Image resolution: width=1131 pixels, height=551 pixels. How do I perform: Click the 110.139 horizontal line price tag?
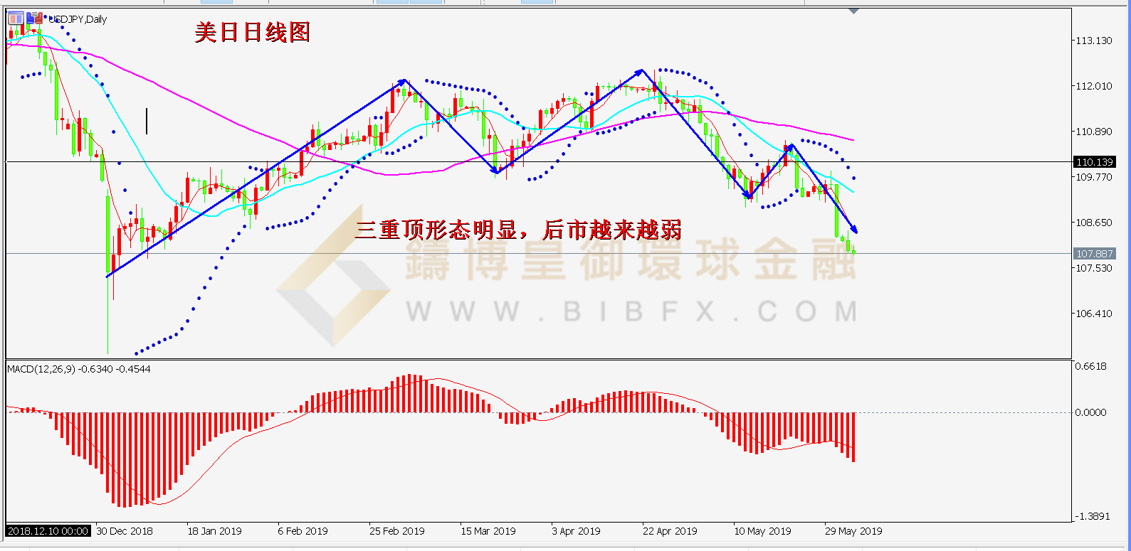click(1094, 162)
